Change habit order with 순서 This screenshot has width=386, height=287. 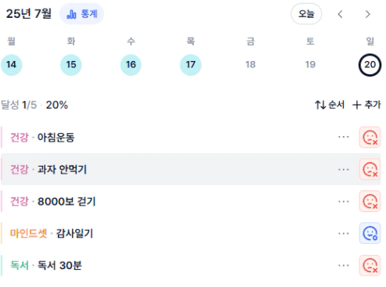(x=330, y=105)
